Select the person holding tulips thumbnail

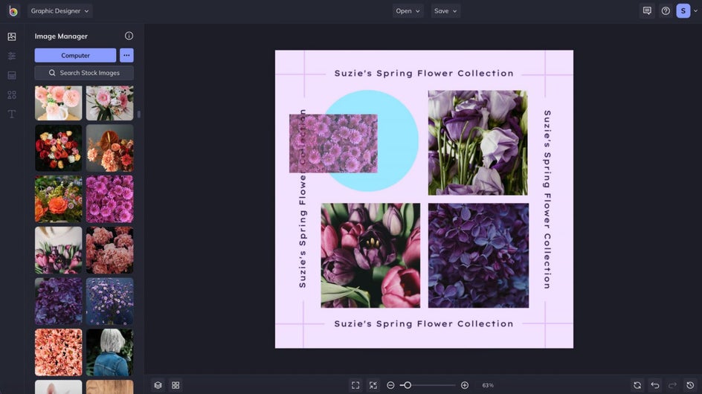point(59,251)
